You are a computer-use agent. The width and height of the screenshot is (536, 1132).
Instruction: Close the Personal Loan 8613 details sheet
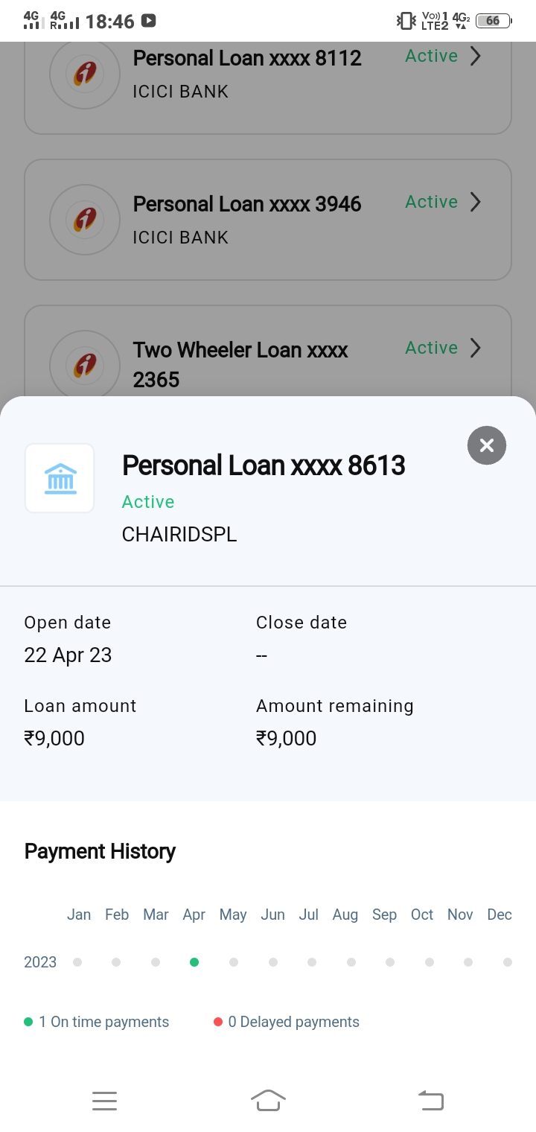487,445
